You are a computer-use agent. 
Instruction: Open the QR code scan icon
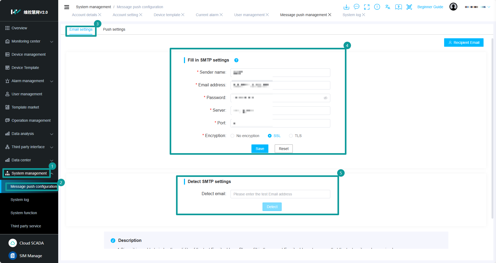pyautogui.click(x=409, y=7)
